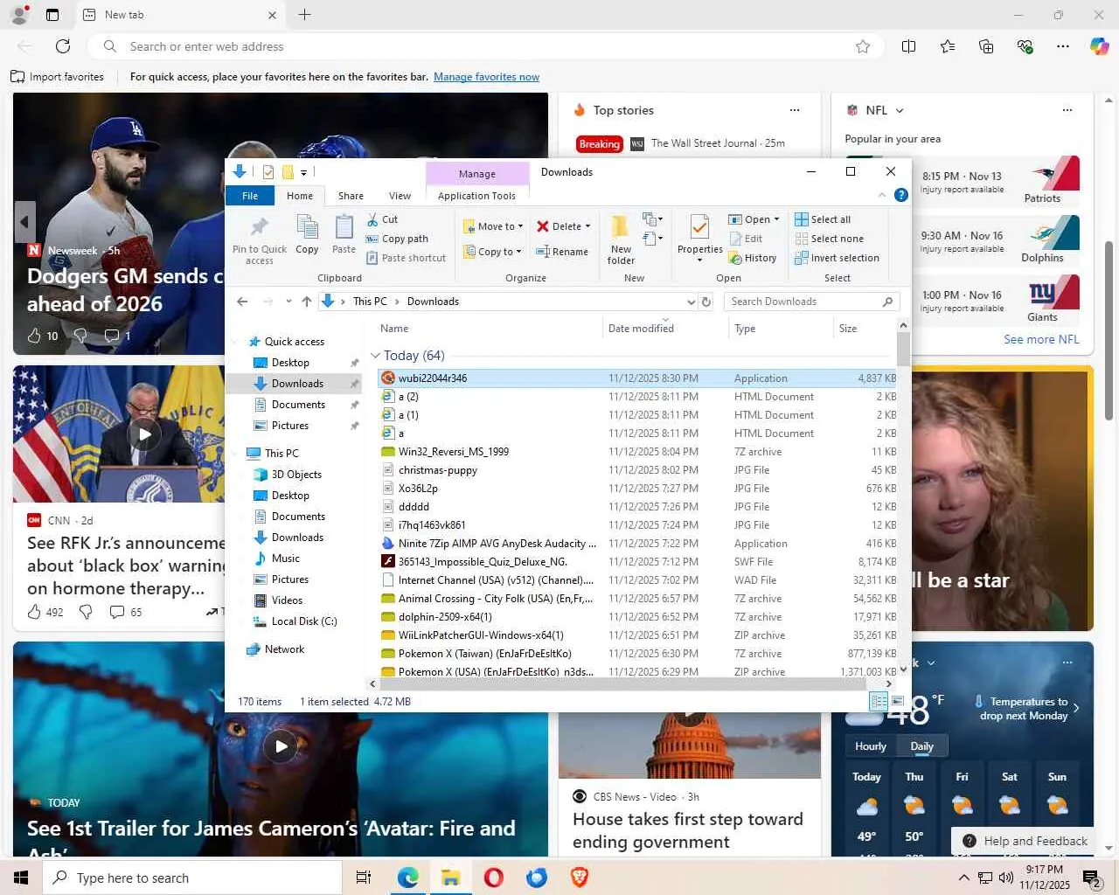Open the Copy to dropdown
1119x895 pixels.
pyautogui.click(x=493, y=252)
